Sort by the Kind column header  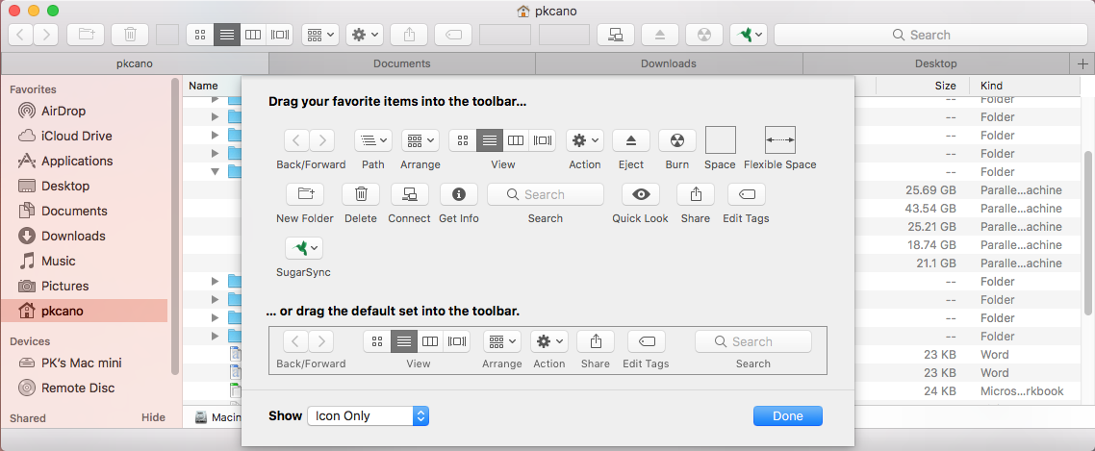992,86
